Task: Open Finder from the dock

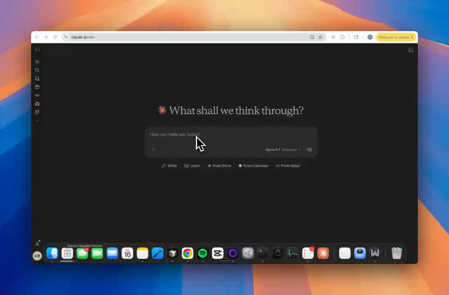Action: click(52, 253)
